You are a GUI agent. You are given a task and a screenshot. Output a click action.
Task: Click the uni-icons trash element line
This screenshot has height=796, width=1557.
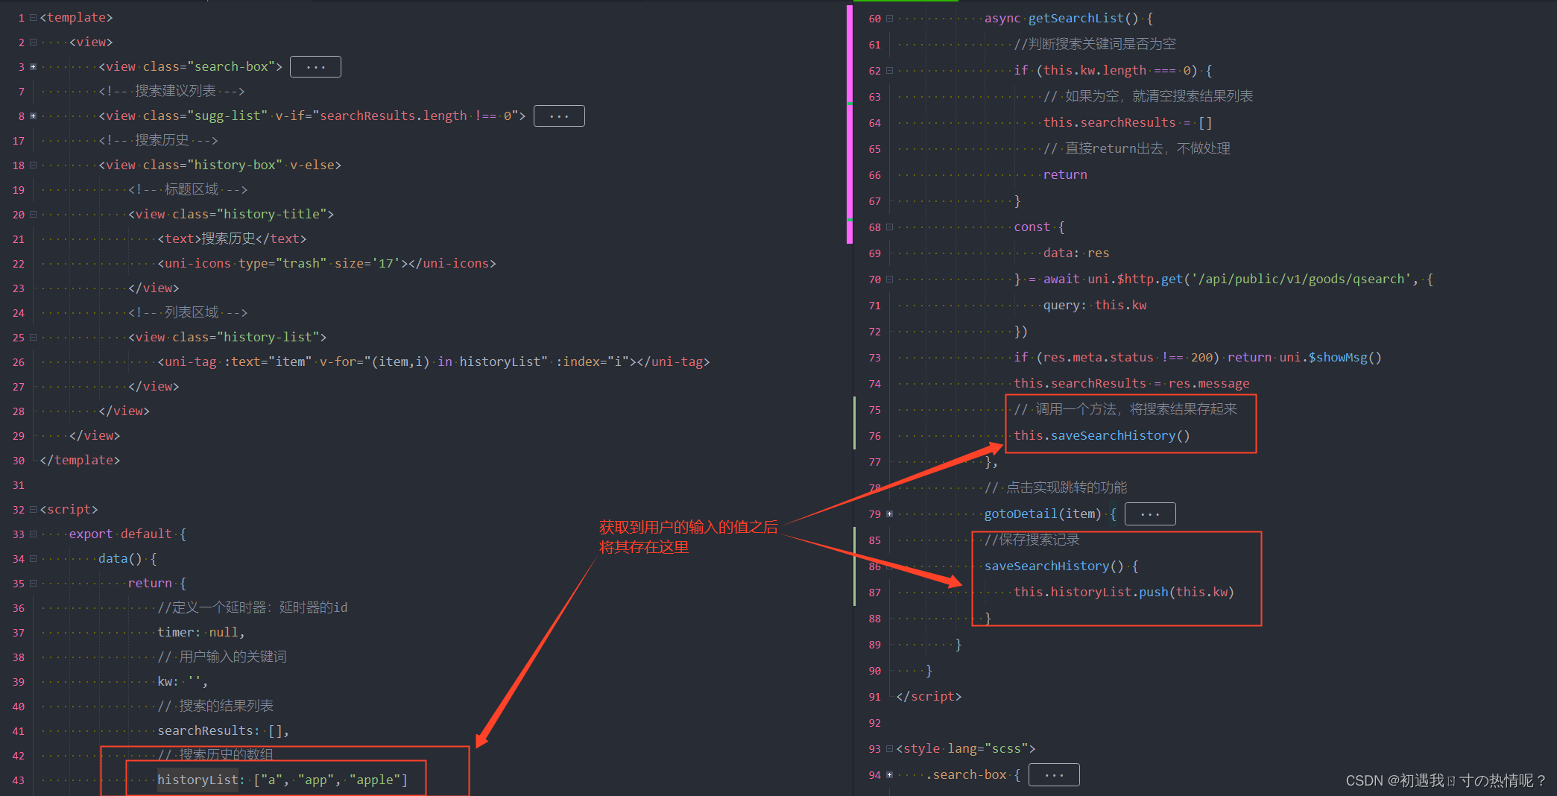(x=326, y=263)
